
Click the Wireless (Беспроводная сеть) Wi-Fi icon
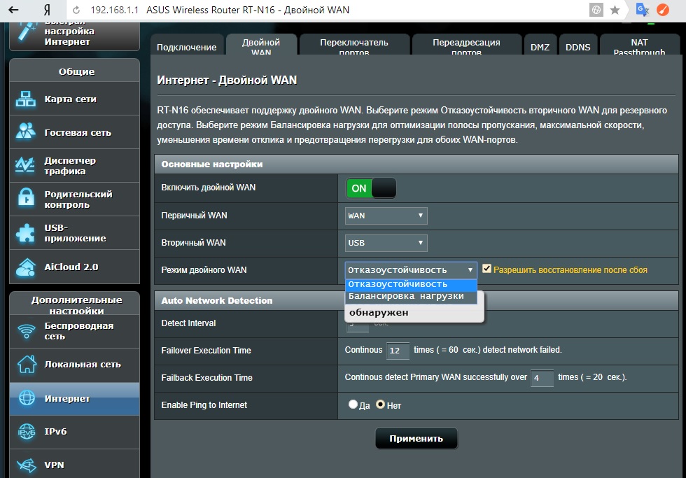(26, 331)
